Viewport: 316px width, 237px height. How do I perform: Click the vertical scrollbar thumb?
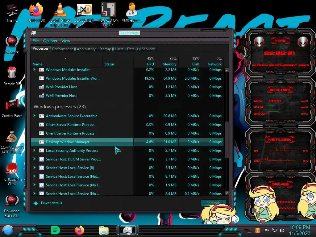[x=227, y=140]
